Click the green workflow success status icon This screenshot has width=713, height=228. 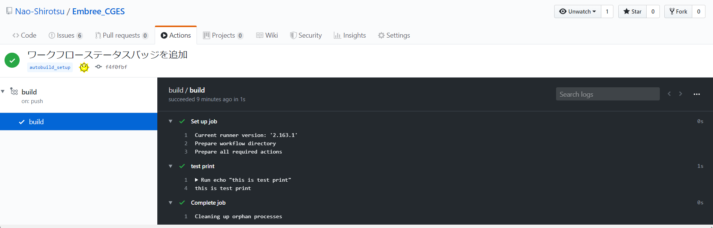[x=12, y=60]
